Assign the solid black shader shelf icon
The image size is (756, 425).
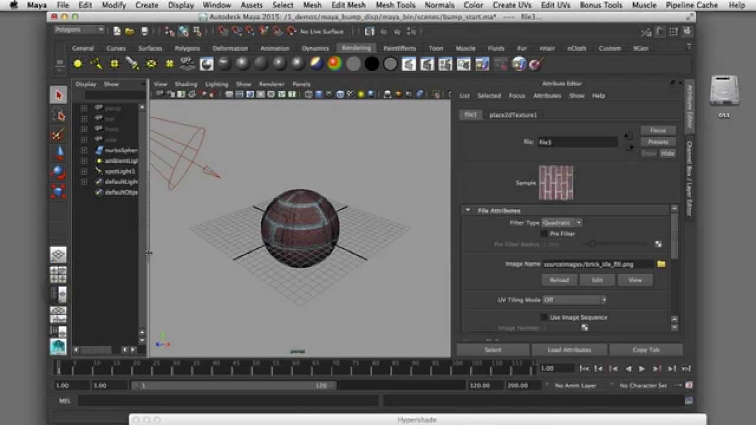372,64
